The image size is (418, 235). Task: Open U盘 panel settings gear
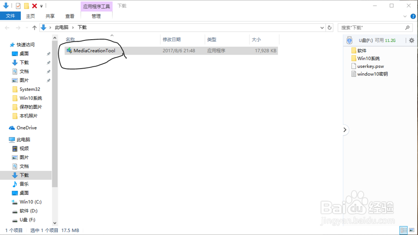(x=412, y=40)
